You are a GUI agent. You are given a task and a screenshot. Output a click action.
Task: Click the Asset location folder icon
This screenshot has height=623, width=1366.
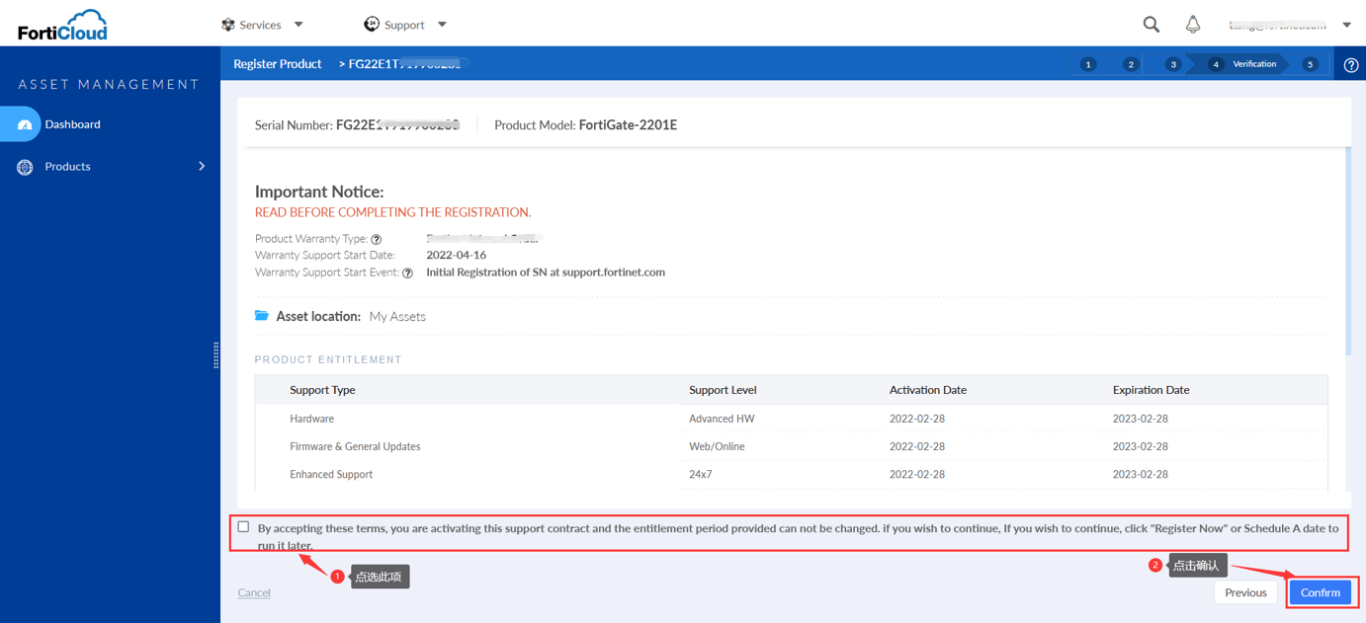click(x=262, y=316)
